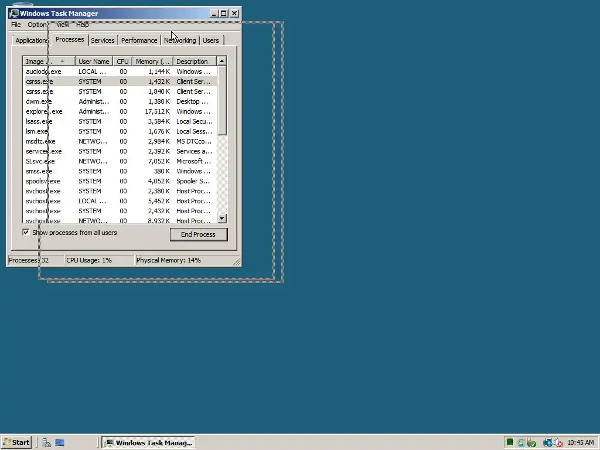Click the 10:45 AM clock
The image size is (600, 450).
point(581,443)
